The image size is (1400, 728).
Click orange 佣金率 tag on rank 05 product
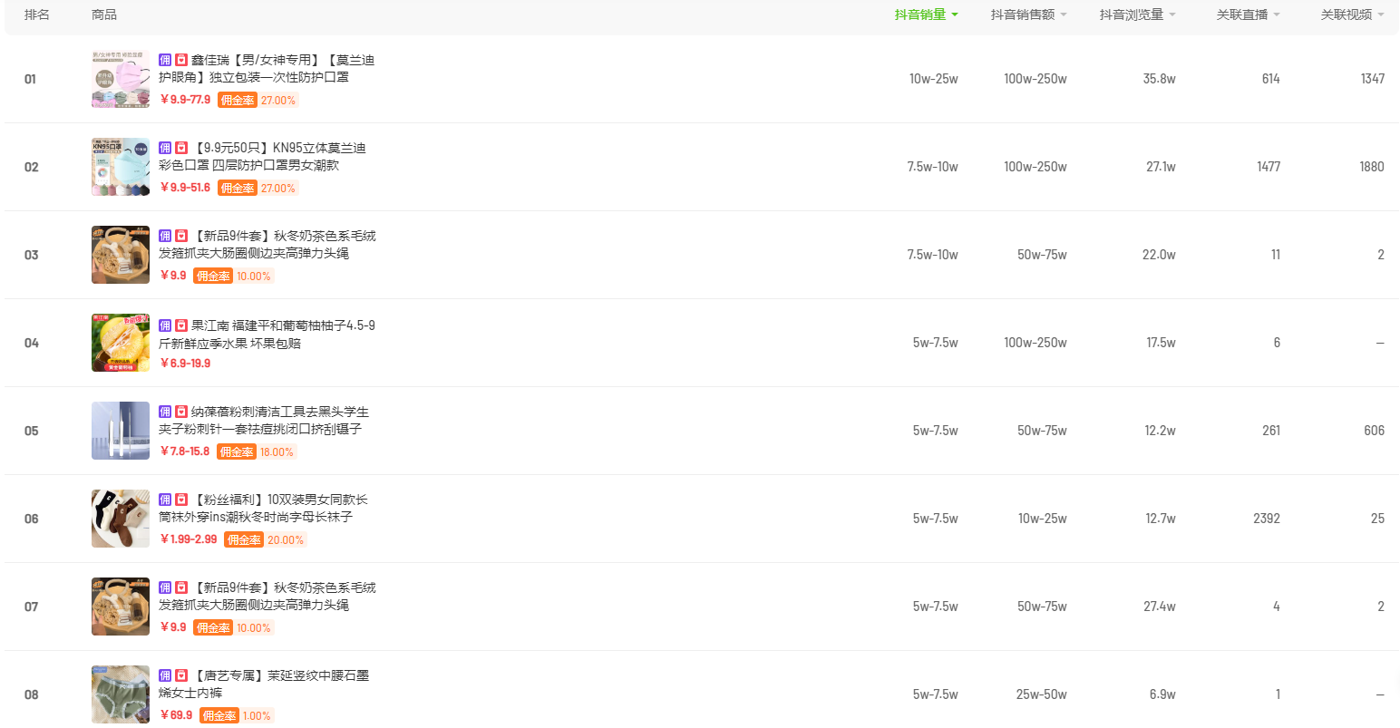click(x=237, y=451)
